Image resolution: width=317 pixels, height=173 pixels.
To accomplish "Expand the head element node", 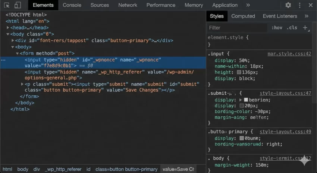I will [8, 28].
